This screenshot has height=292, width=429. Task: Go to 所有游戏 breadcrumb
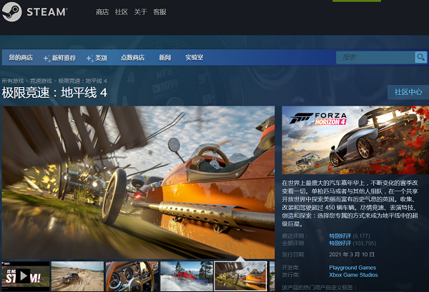pos(13,81)
